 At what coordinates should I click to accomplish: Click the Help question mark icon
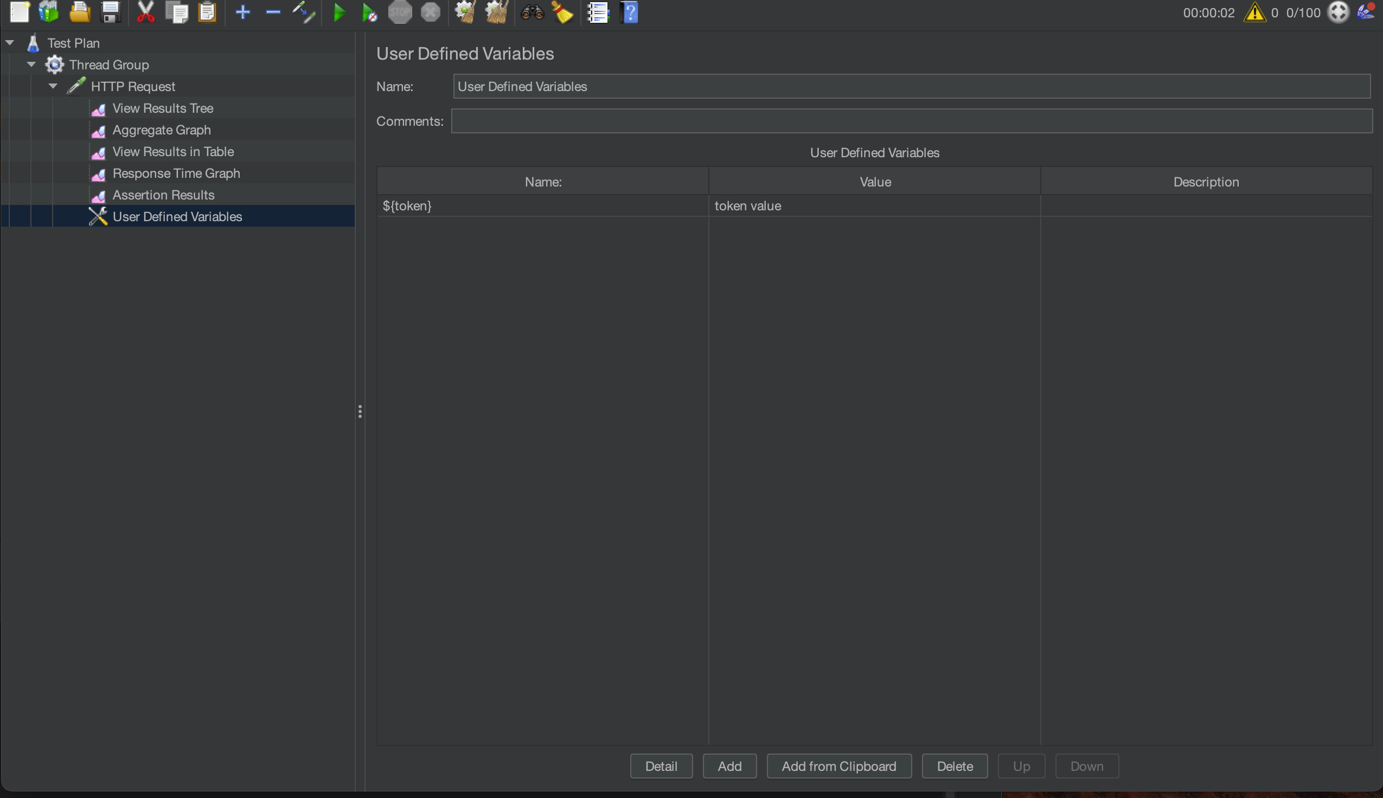click(630, 12)
